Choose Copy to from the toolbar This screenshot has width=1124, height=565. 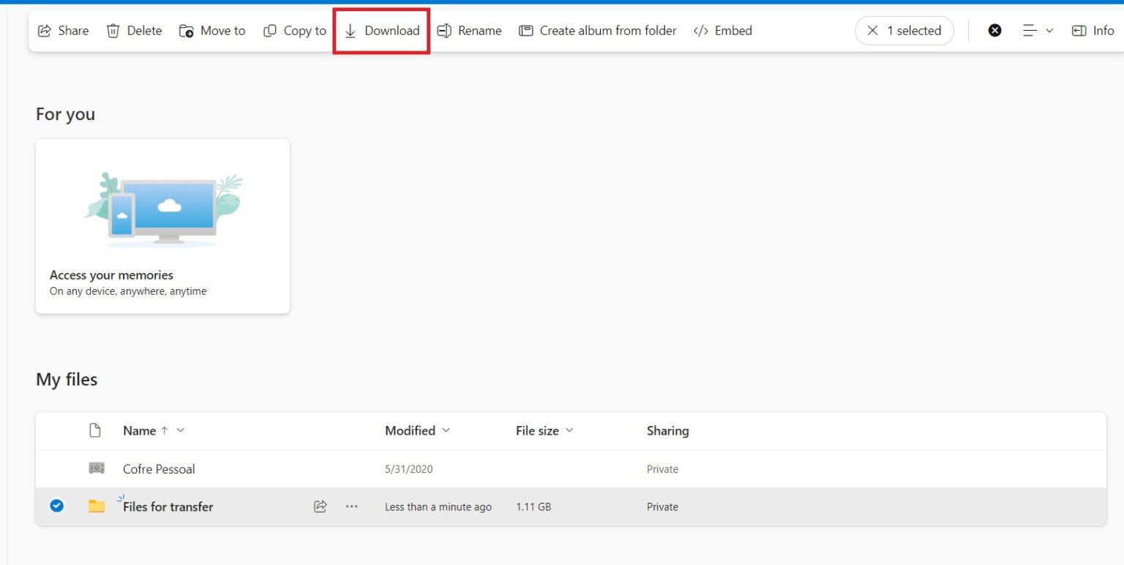pyautogui.click(x=294, y=30)
